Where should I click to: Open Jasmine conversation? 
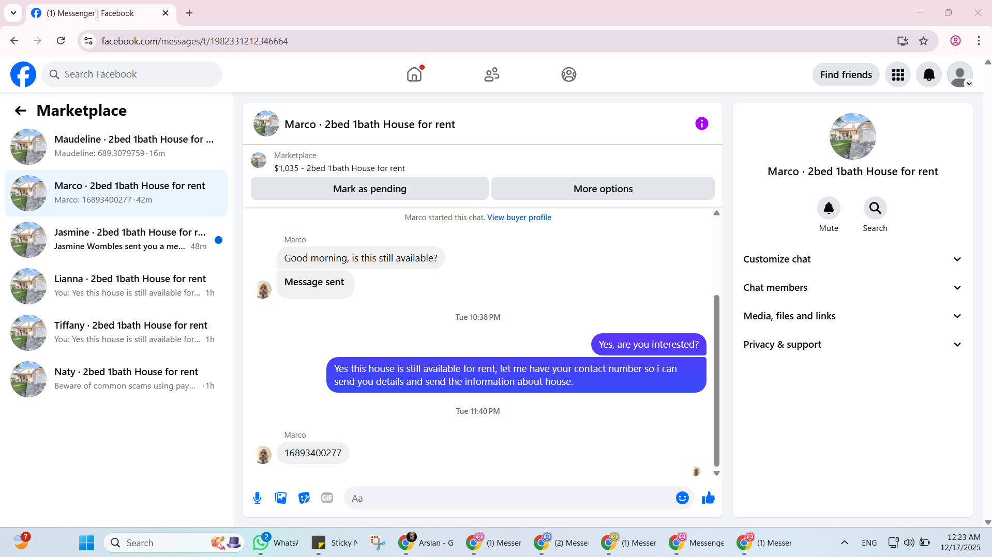(x=116, y=240)
